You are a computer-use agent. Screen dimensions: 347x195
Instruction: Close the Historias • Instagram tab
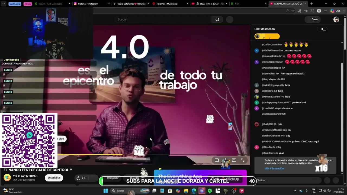[109, 4]
